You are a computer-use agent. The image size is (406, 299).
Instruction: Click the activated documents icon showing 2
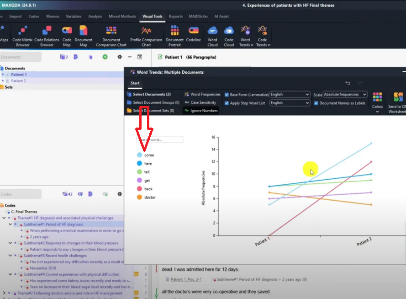pos(63,57)
